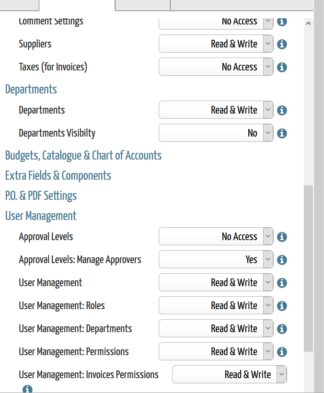Screen dimensions: 324x393
Task: Click the scroll up arrow button
Action: pos(309,23)
